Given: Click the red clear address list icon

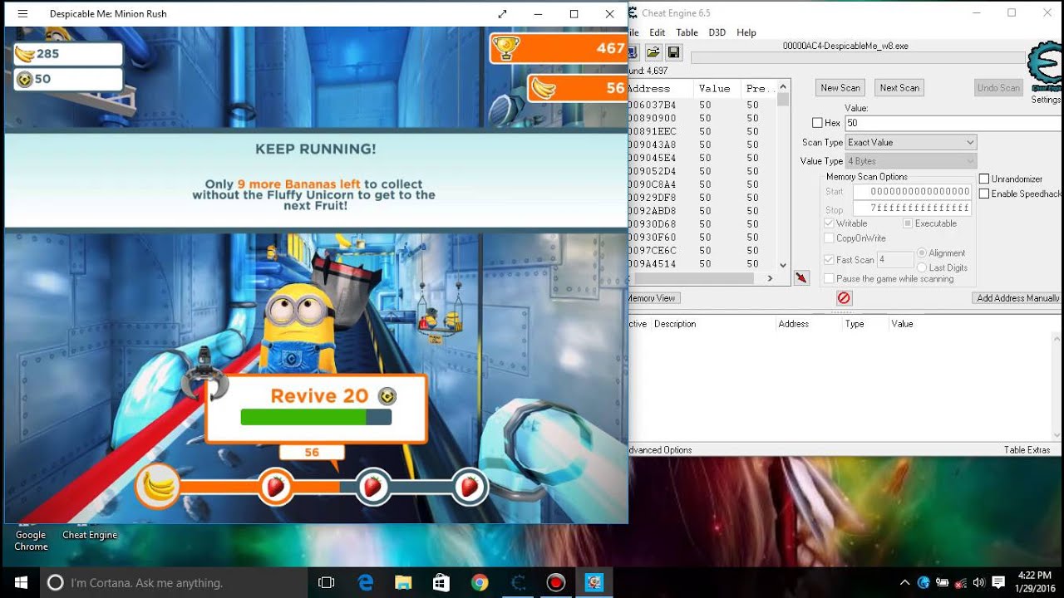Looking at the screenshot, I should click(x=844, y=297).
